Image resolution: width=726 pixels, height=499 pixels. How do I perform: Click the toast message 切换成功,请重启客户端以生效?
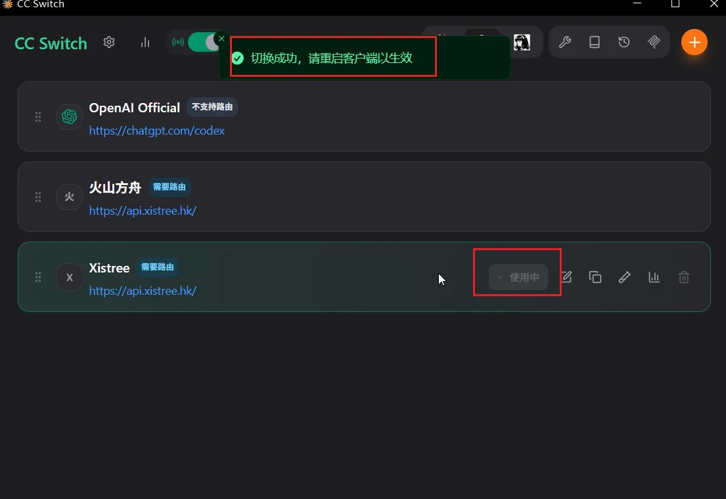332,58
